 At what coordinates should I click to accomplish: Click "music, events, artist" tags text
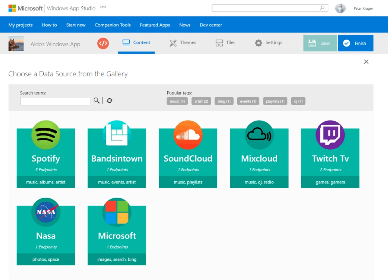[117, 182]
